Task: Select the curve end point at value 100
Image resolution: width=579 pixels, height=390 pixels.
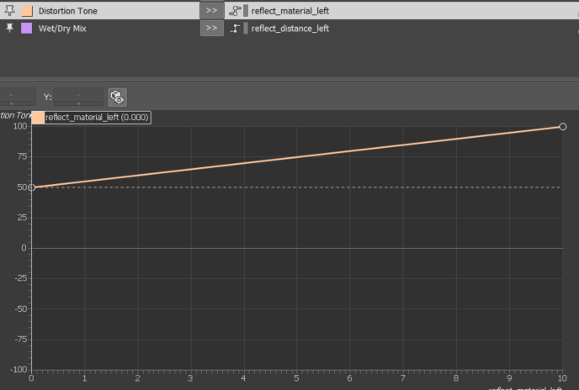Action: pyautogui.click(x=562, y=127)
